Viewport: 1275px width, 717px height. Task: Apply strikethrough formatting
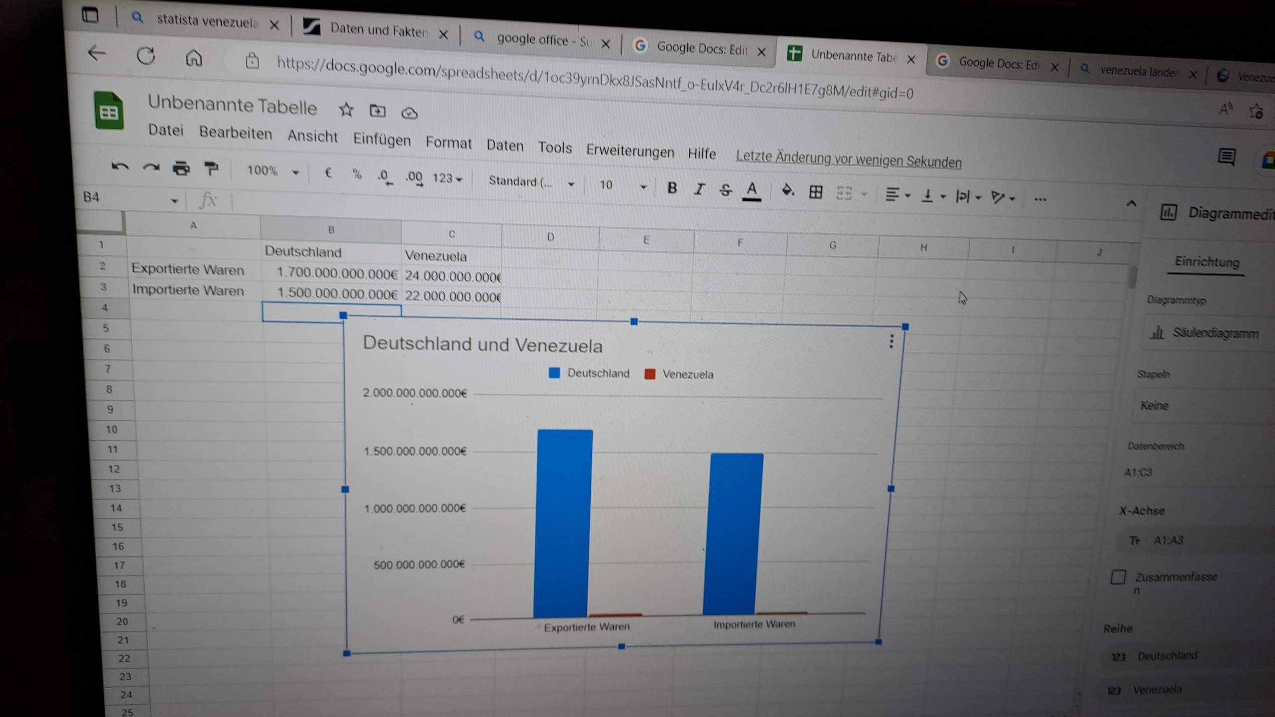(x=725, y=189)
